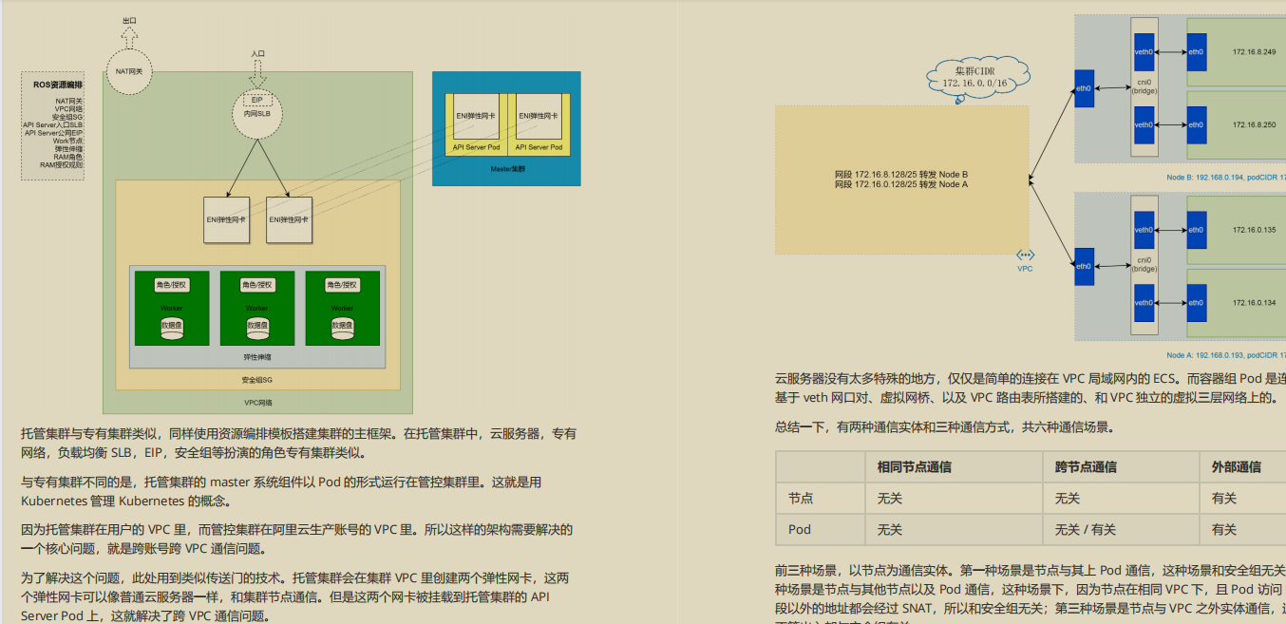Click the 弹性伸缩 label in the diagram
1286x624 pixels.
click(256, 359)
